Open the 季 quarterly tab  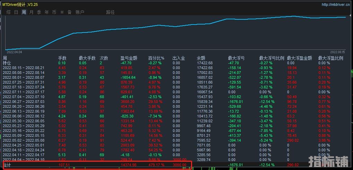pos(39,12)
